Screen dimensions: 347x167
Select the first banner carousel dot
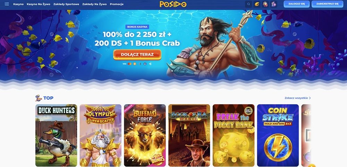point(172,71)
